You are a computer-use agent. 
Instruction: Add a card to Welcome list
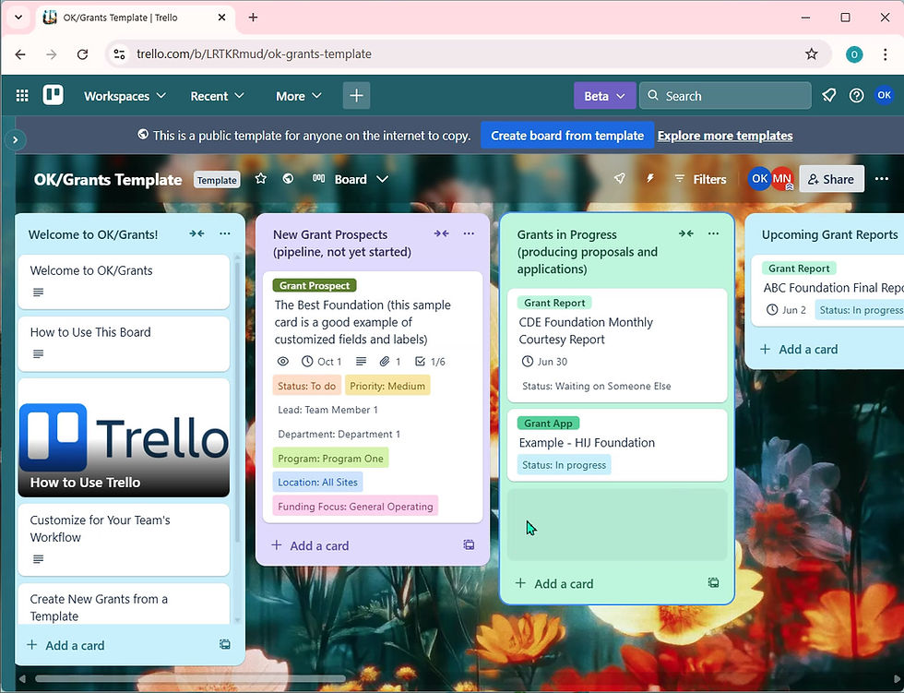(x=66, y=645)
